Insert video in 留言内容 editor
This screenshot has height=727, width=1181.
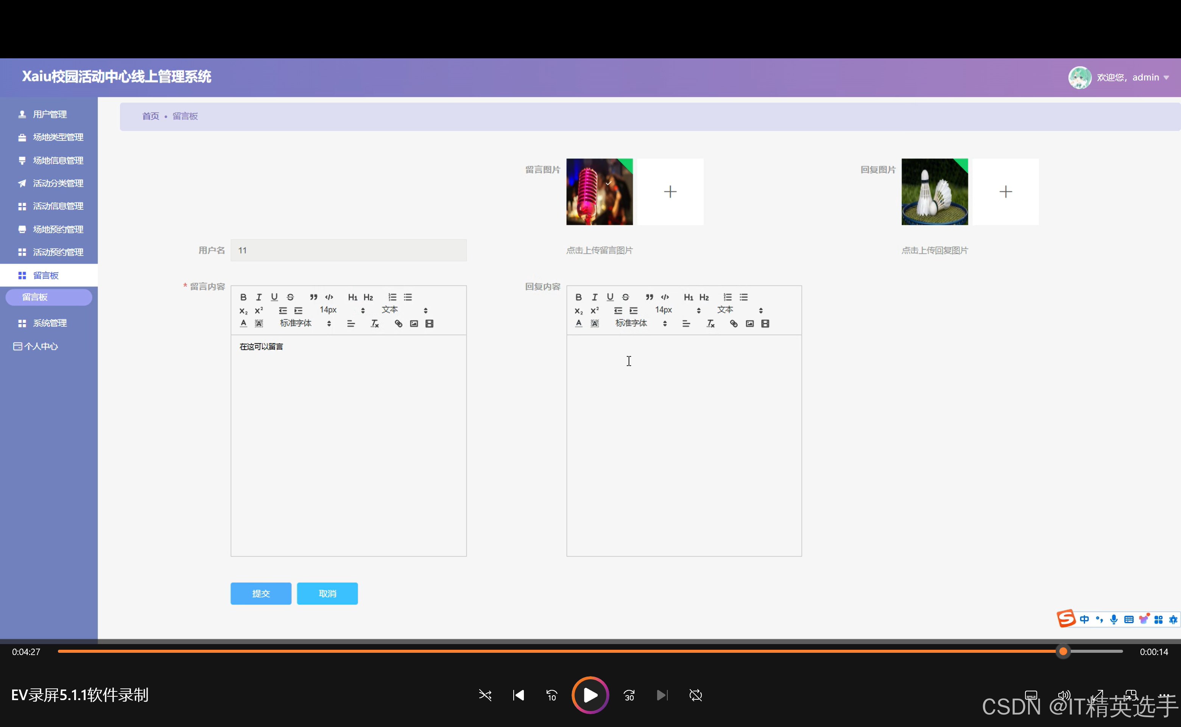[430, 324]
